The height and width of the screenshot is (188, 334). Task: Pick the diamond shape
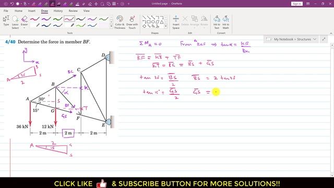point(144,26)
